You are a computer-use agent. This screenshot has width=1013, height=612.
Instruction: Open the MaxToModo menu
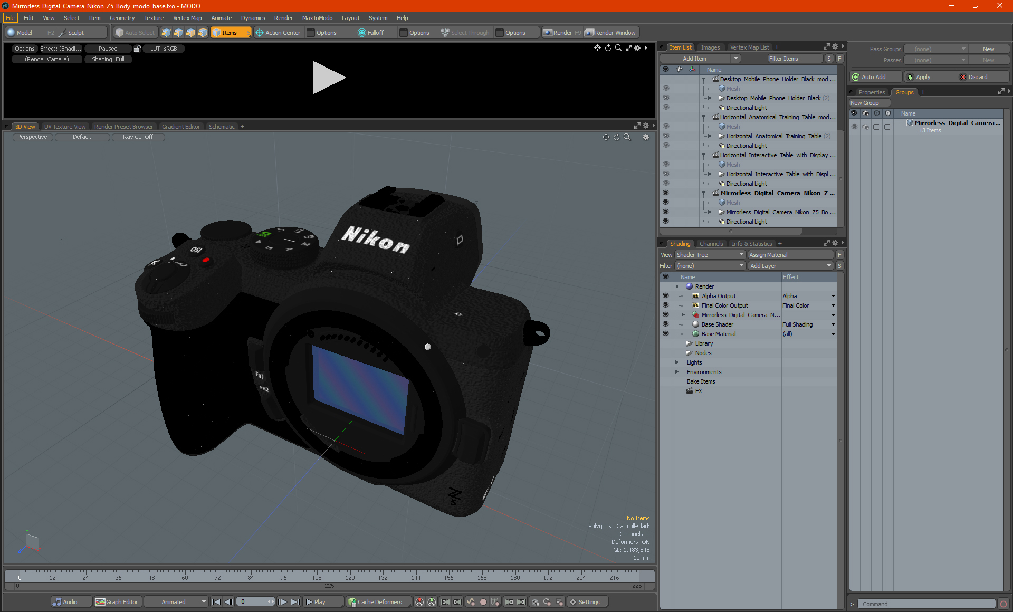(x=317, y=18)
